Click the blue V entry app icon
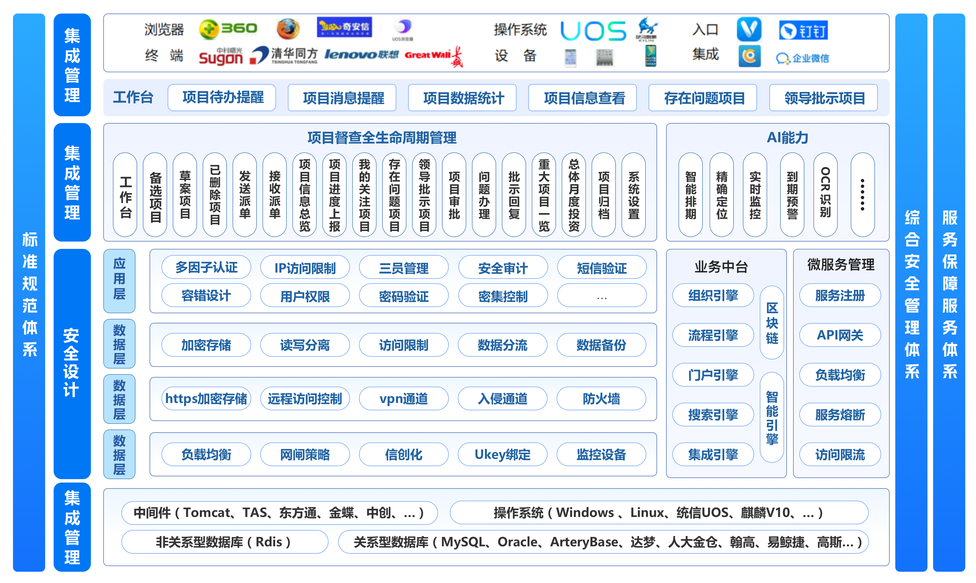The width and height of the screenshot is (976, 583). pyautogui.click(x=749, y=29)
